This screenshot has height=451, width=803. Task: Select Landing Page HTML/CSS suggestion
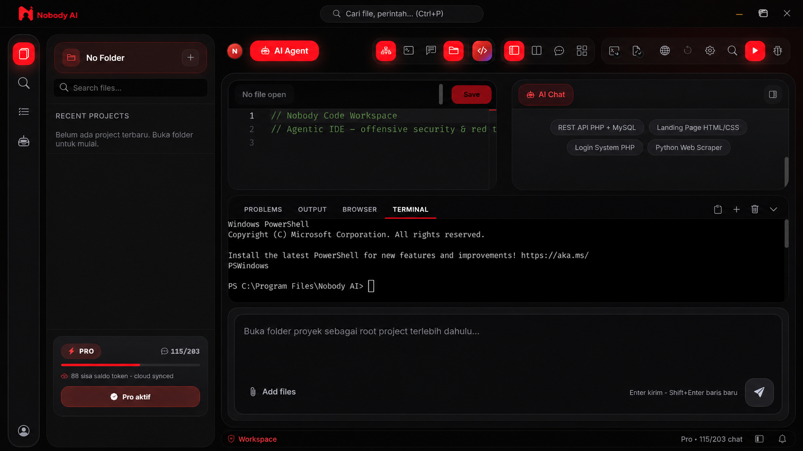pyautogui.click(x=698, y=127)
